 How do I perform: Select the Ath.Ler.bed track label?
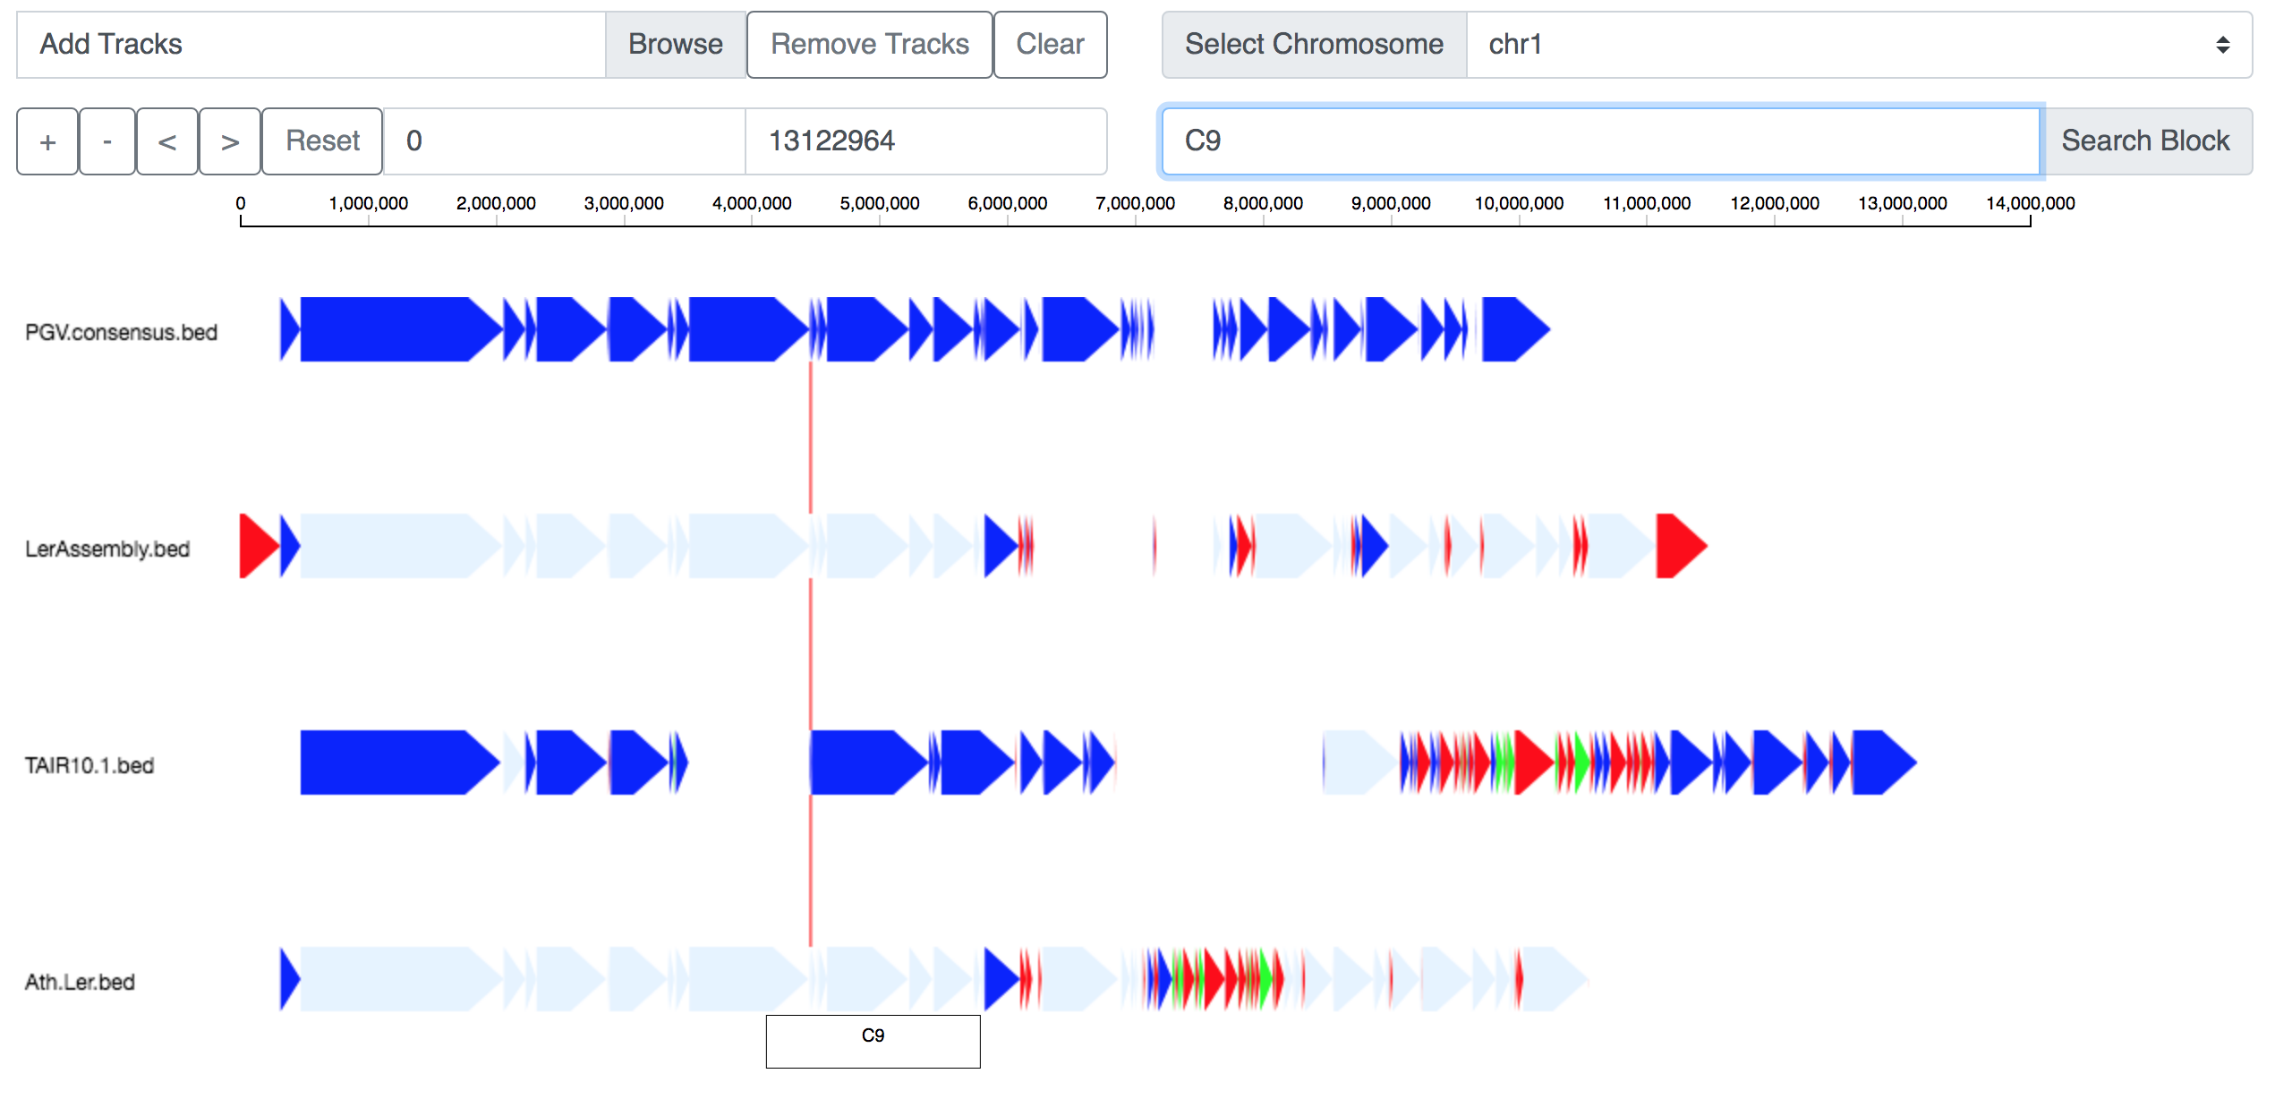(x=80, y=983)
